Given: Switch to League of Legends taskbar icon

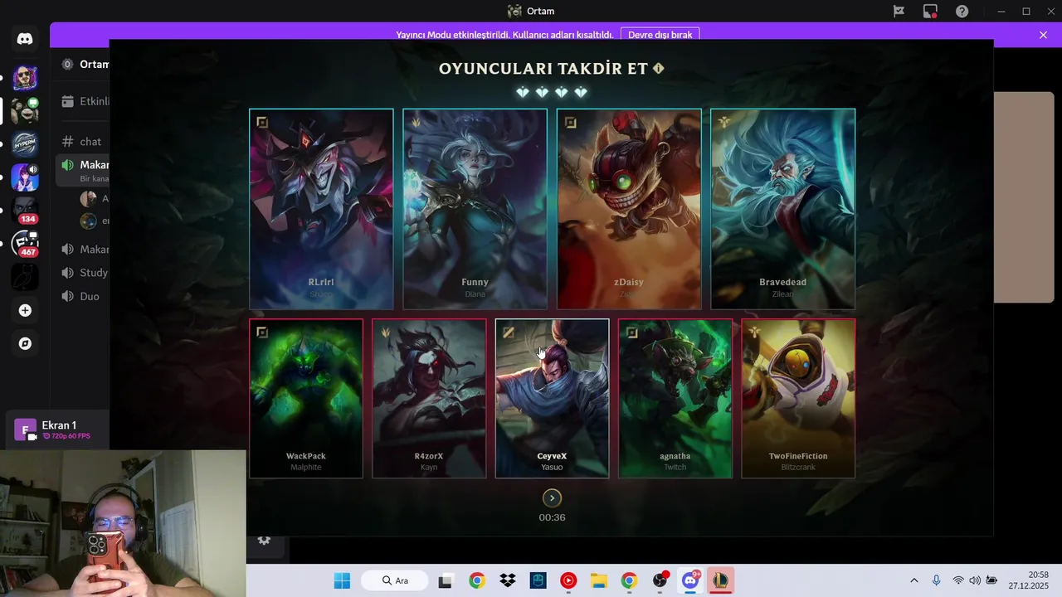Looking at the screenshot, I should (720, 580).
